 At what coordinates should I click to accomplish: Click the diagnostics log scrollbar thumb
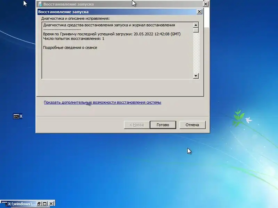click(x=196, y=30)
